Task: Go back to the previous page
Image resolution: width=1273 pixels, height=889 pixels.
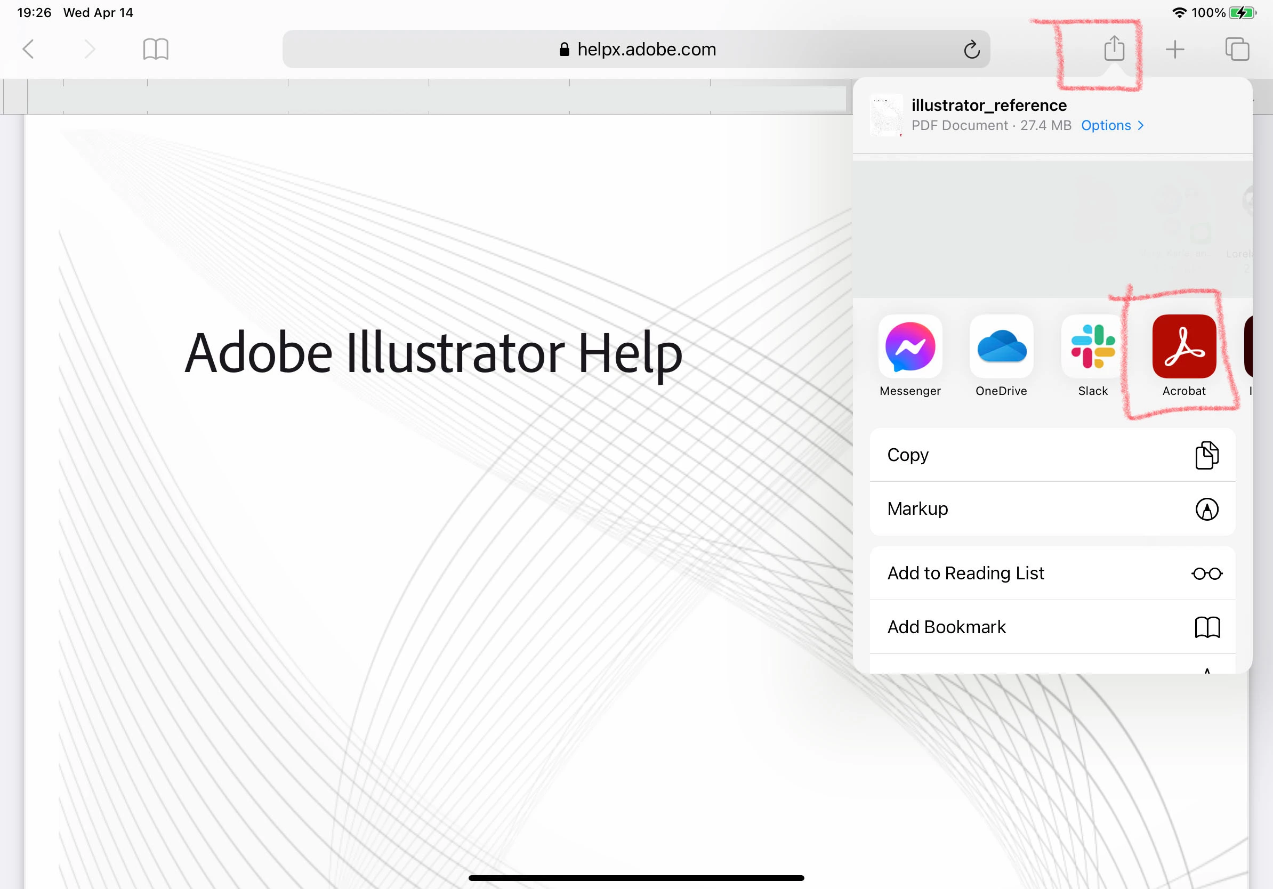Action: click(x=29, y=50)
